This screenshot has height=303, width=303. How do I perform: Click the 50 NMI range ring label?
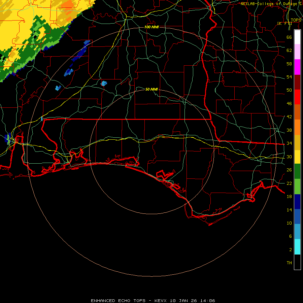[151, 89]
